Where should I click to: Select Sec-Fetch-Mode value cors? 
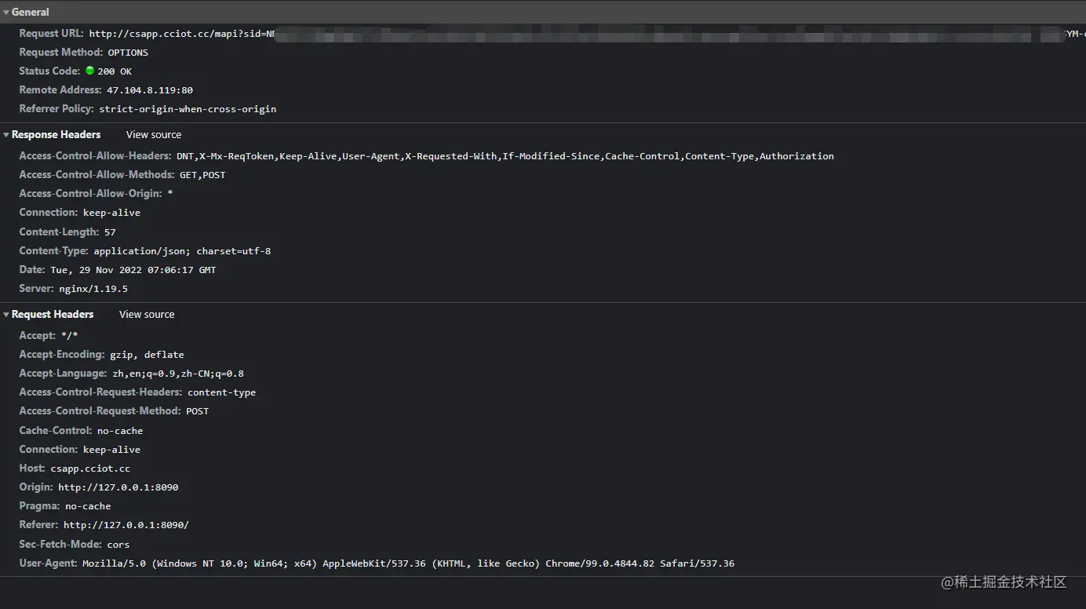point(118,545)
